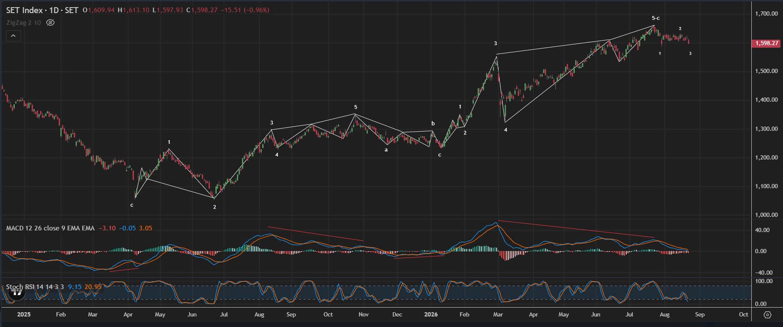Click the MACD signal value 3.05

(x=145, y=228)
